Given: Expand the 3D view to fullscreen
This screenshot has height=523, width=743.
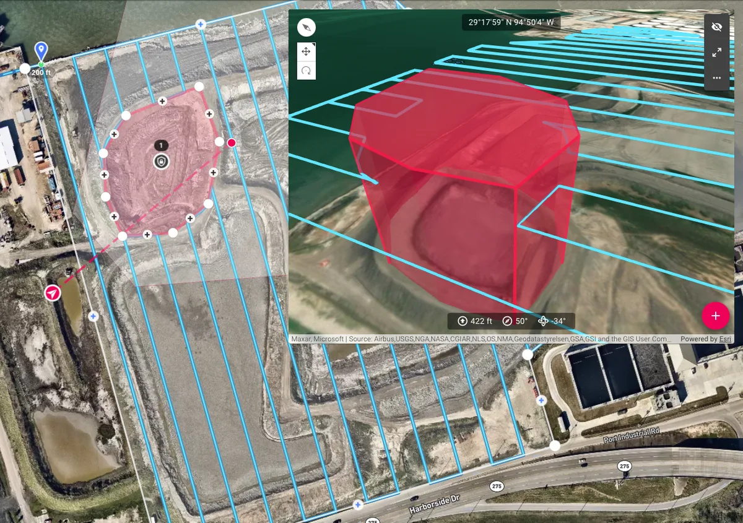Looking at the screenshot, I should tap(717, 53).
